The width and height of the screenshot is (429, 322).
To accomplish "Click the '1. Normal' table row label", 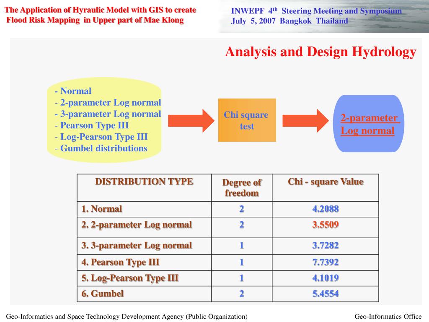I will click(x=102, y=209).
